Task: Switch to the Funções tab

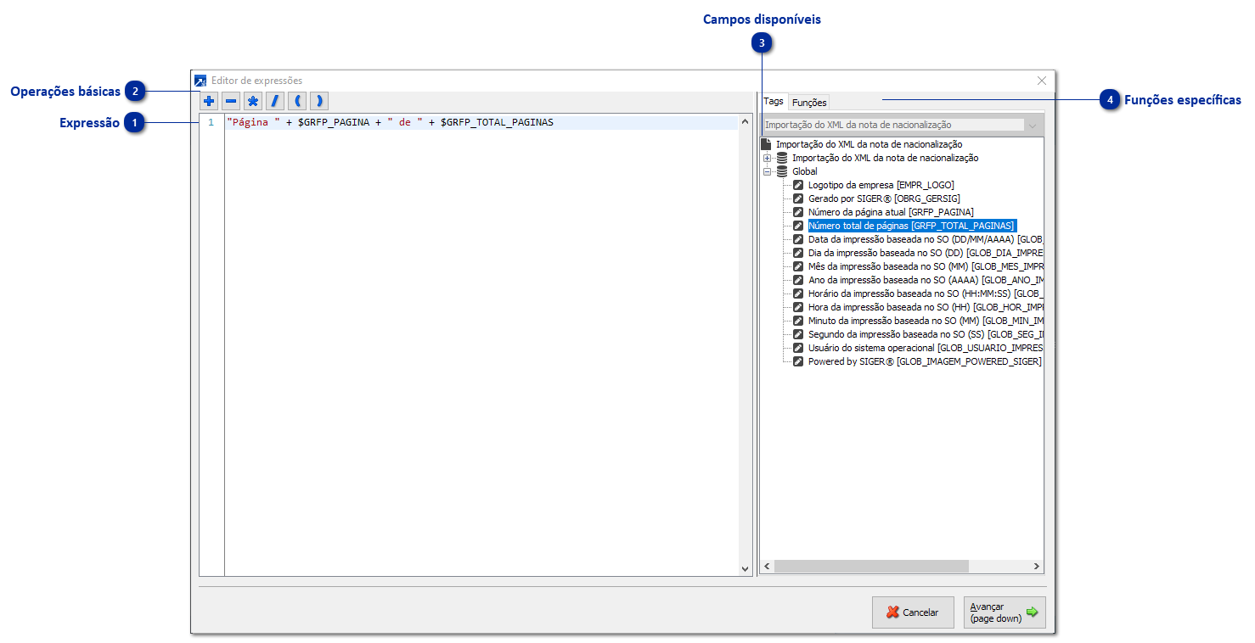Action: tap(809, 103)
